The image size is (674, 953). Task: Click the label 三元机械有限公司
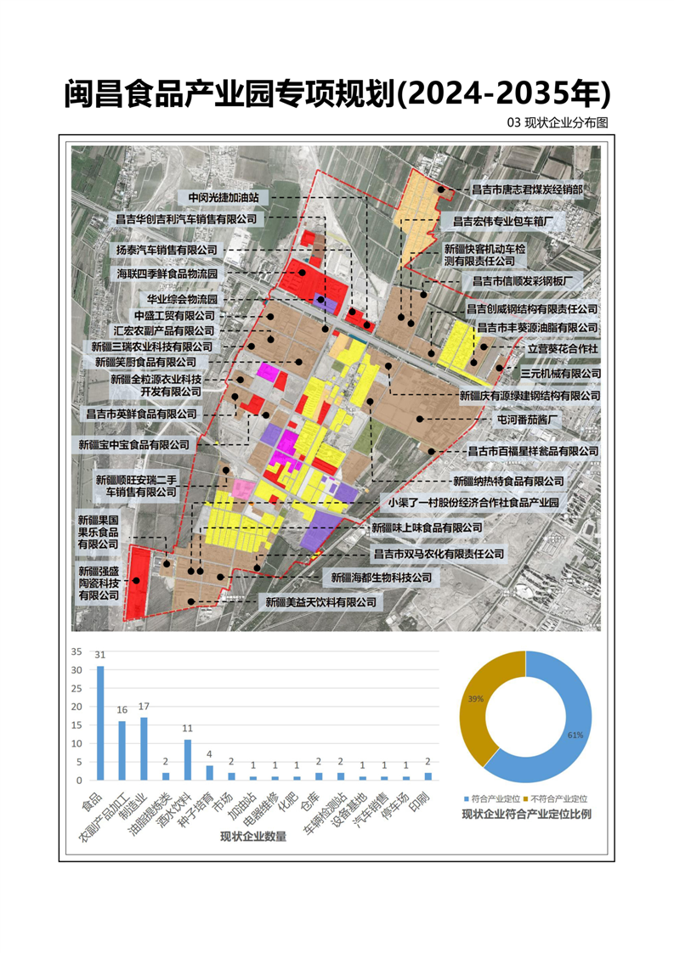click(x=560, y=374)
